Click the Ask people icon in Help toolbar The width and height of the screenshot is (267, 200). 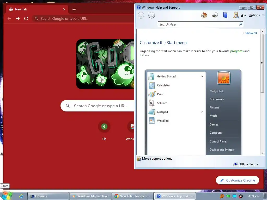pos(236,15)
